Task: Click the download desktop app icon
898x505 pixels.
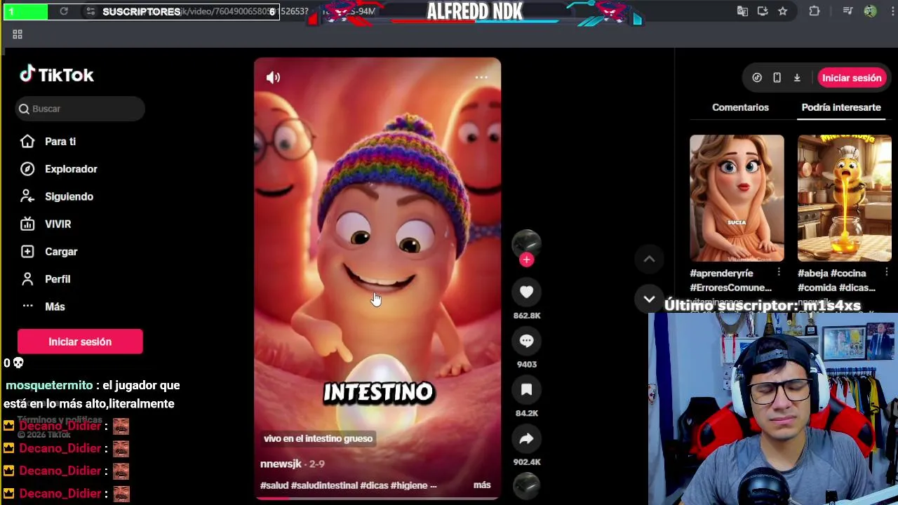Action: (x=797, y=78)
